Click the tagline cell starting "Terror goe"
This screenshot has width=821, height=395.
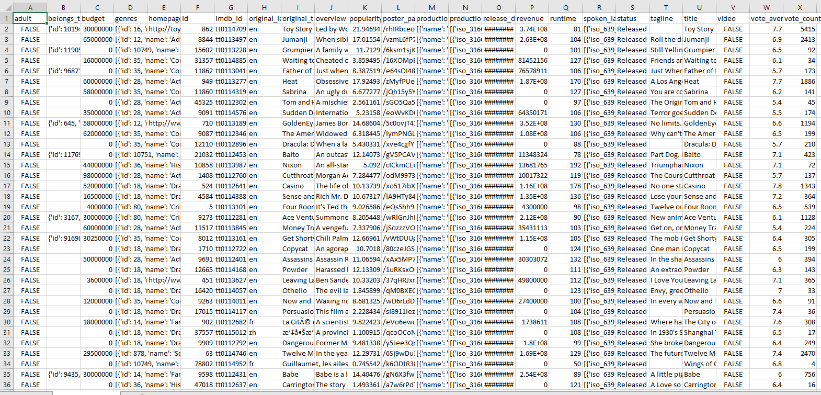point(666,112)
